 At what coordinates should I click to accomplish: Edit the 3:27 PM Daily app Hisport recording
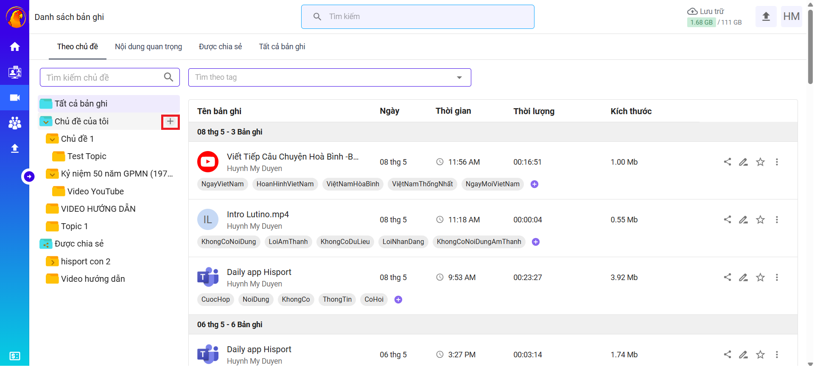click(744, 354)
